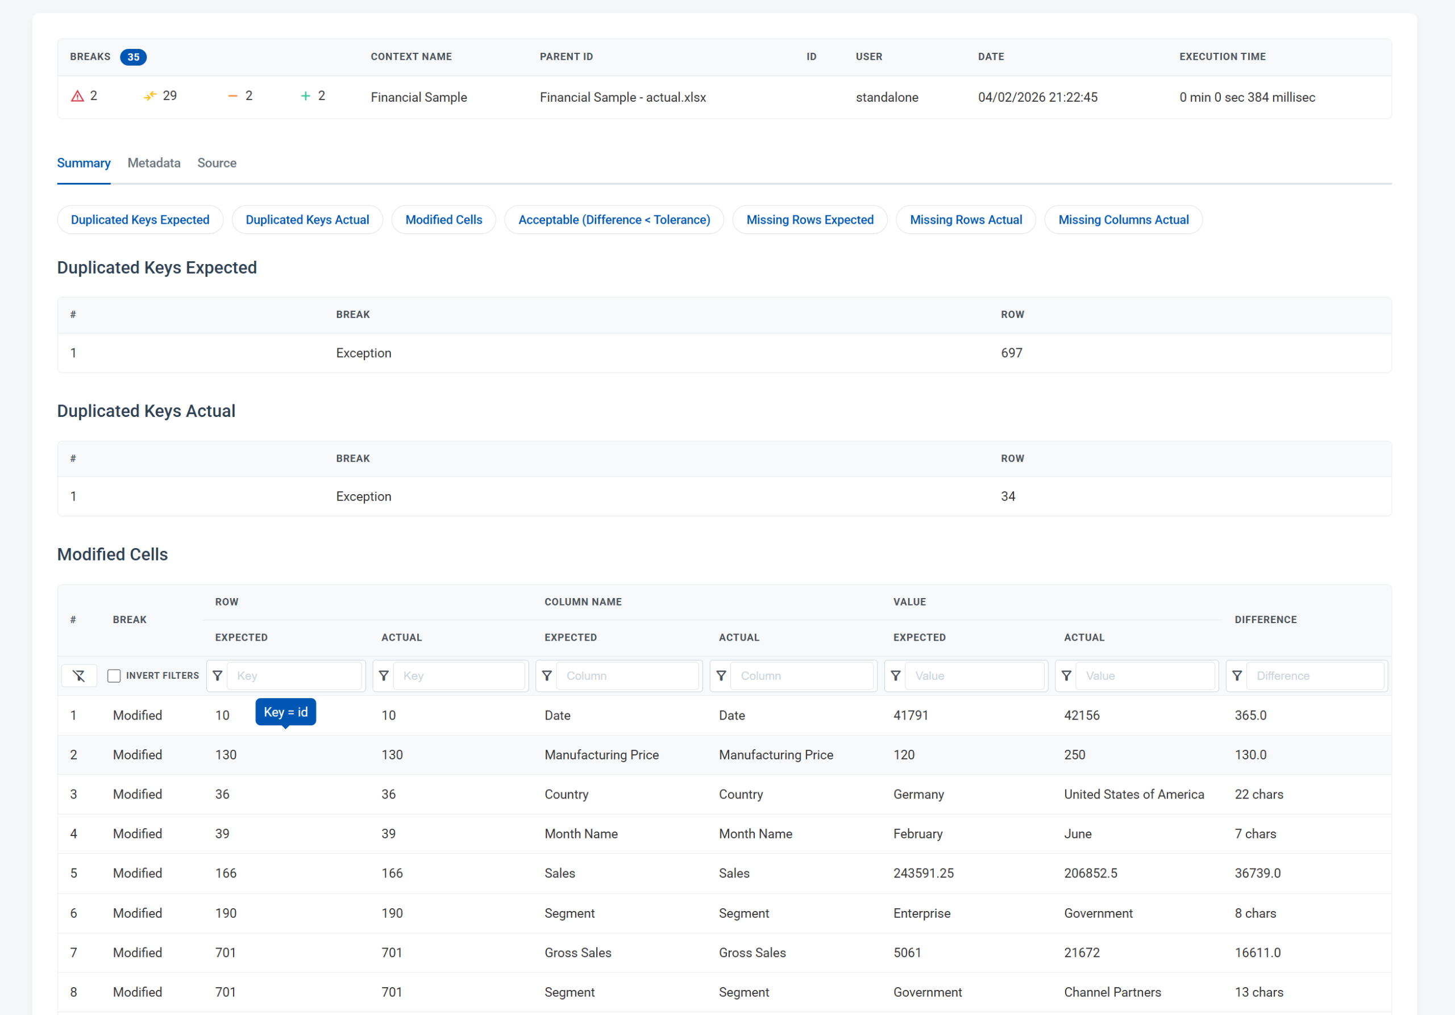Switch to the Metadata tab
Image resolution: width=1455 pixels, height=1015 pixels.
(x=154, y=162)
